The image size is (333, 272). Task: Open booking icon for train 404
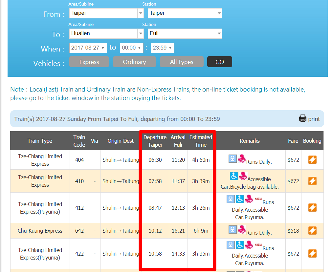pyautogui.click(x=312, y=160)
